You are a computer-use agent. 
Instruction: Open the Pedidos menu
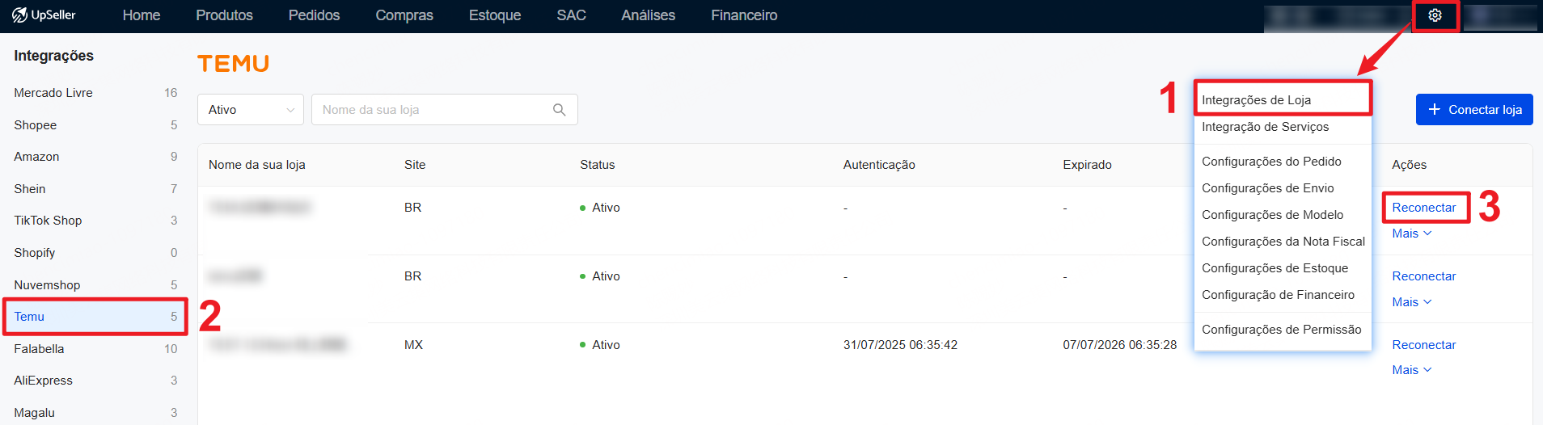click(x=314, y=15)
